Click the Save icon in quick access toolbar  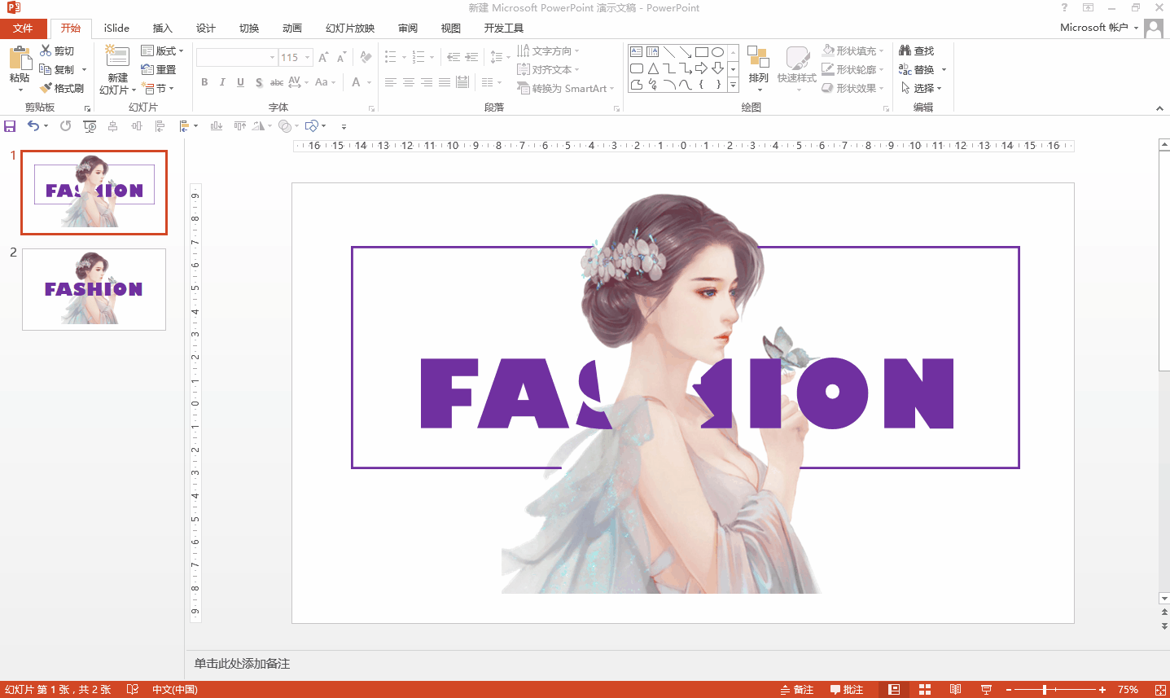coord(10,126)
